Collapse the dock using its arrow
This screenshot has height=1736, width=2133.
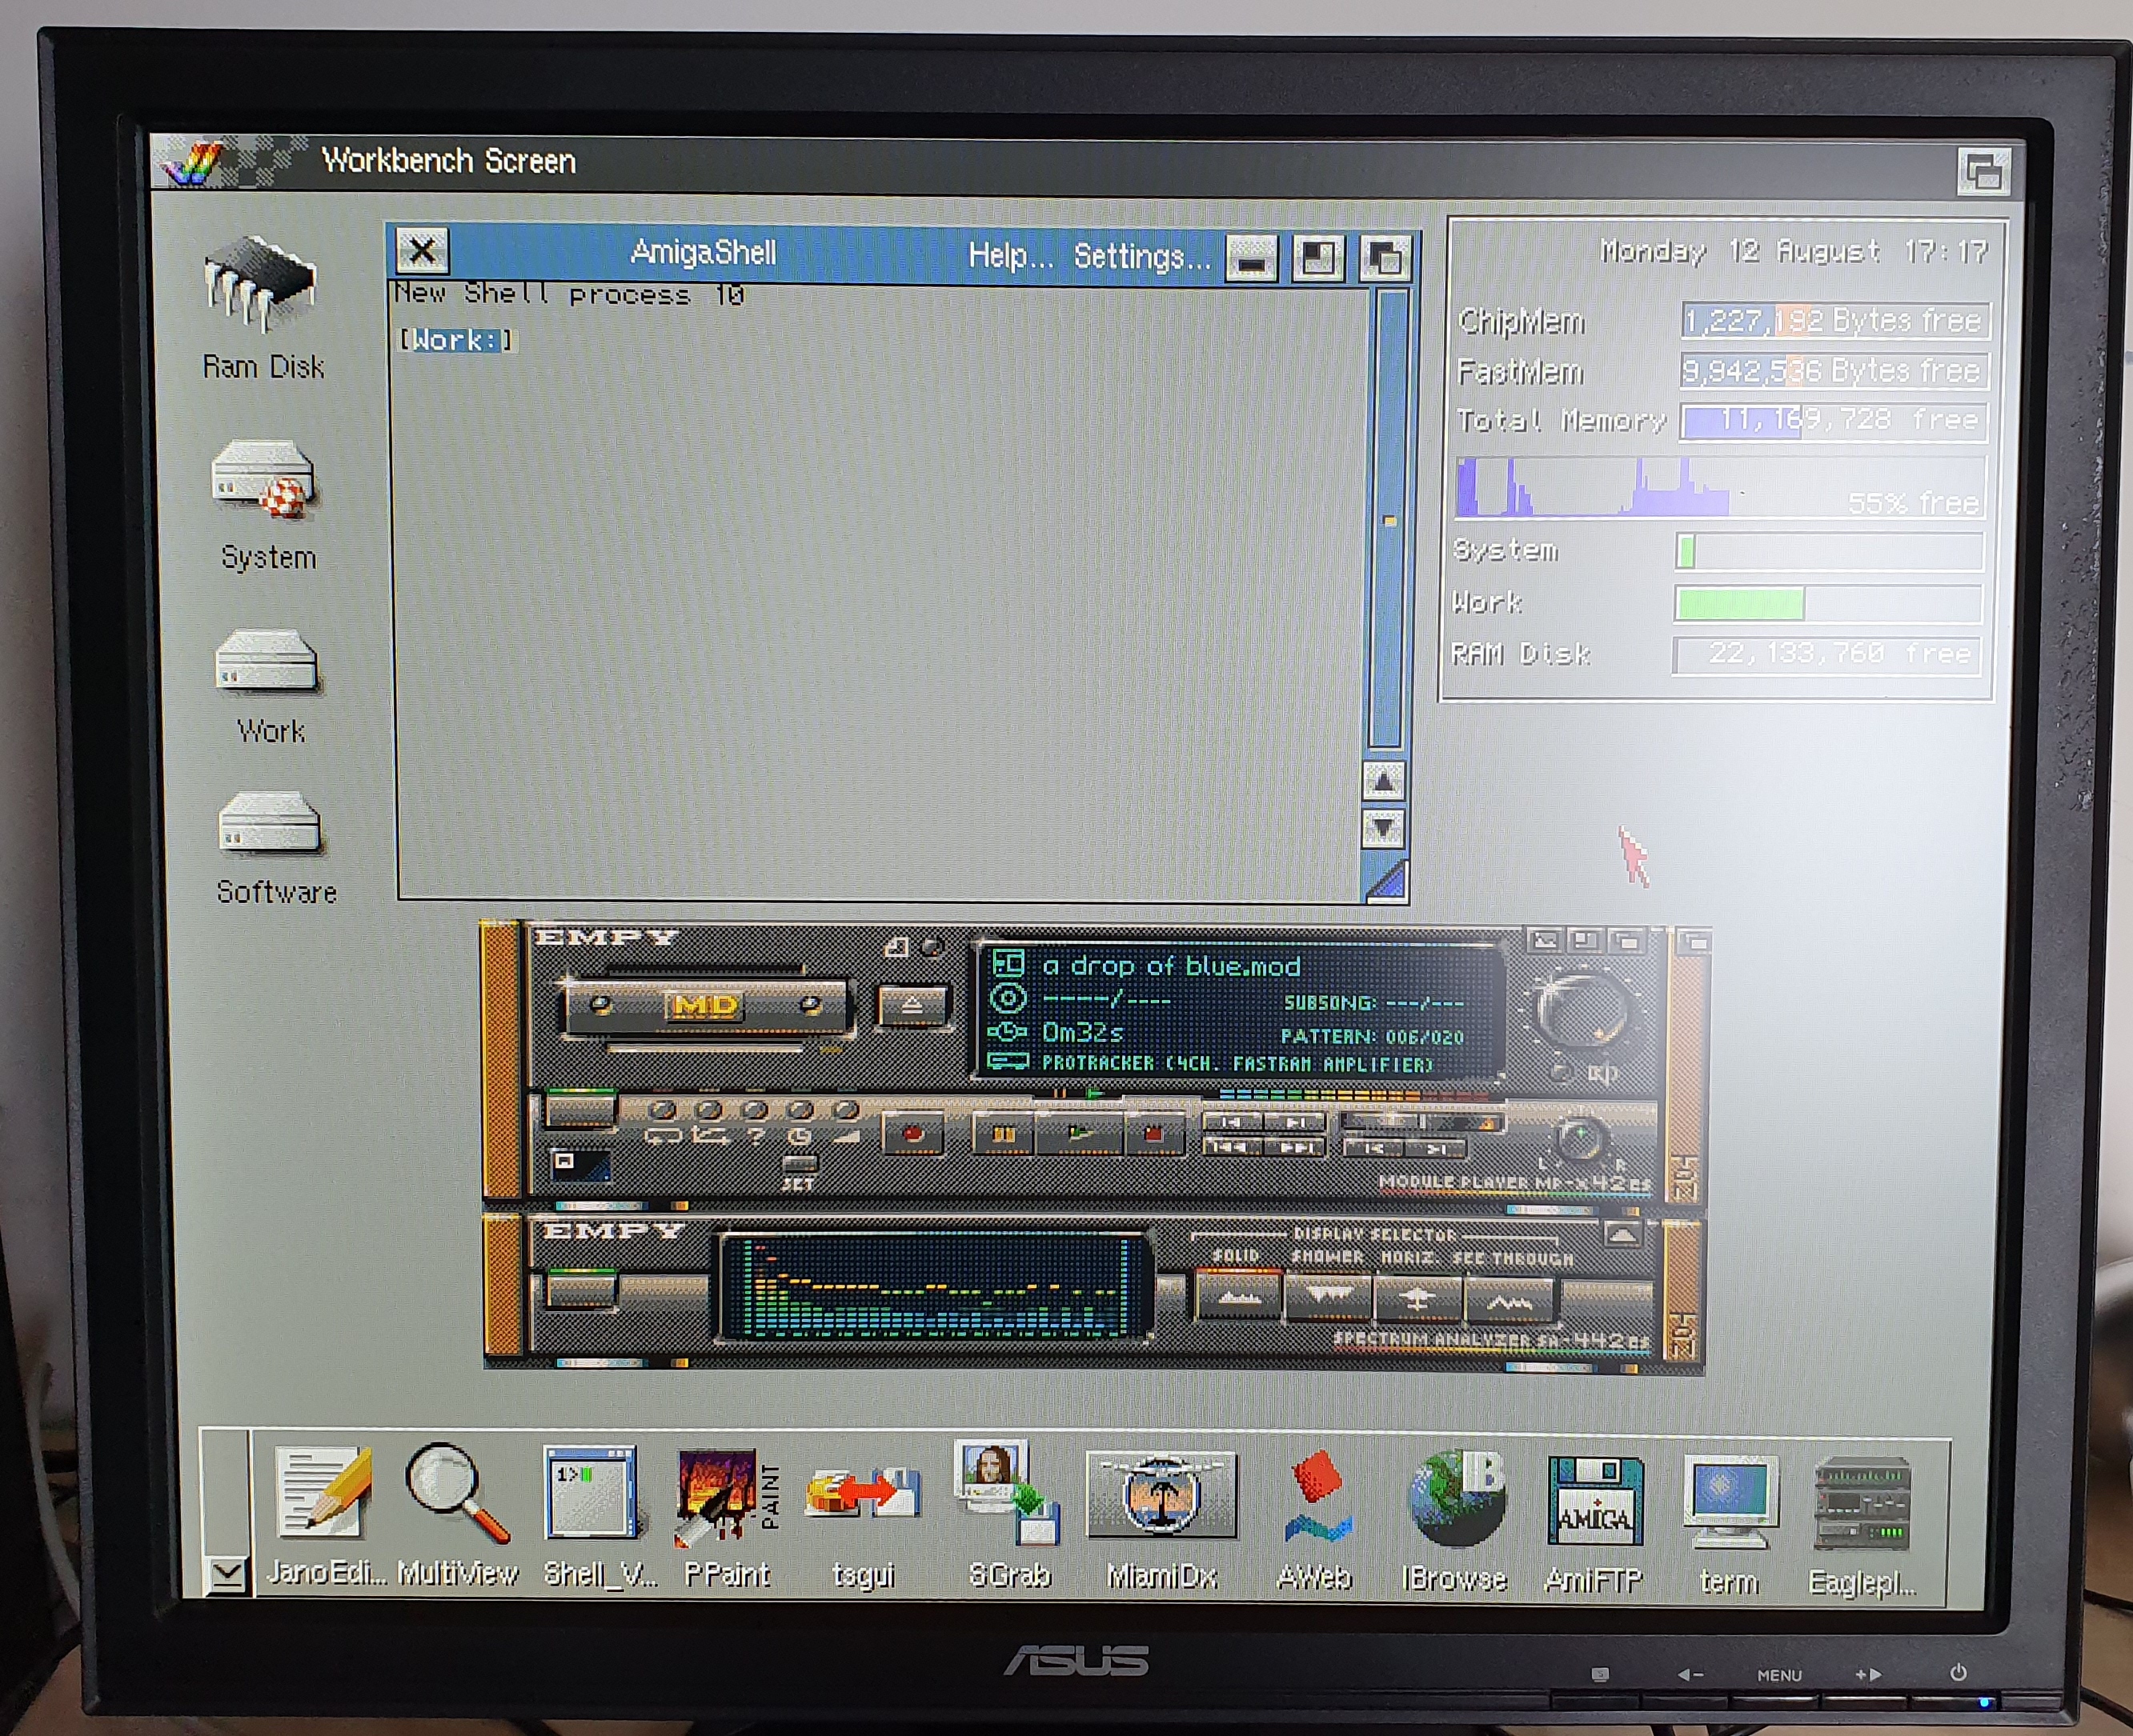(227, 1576)
